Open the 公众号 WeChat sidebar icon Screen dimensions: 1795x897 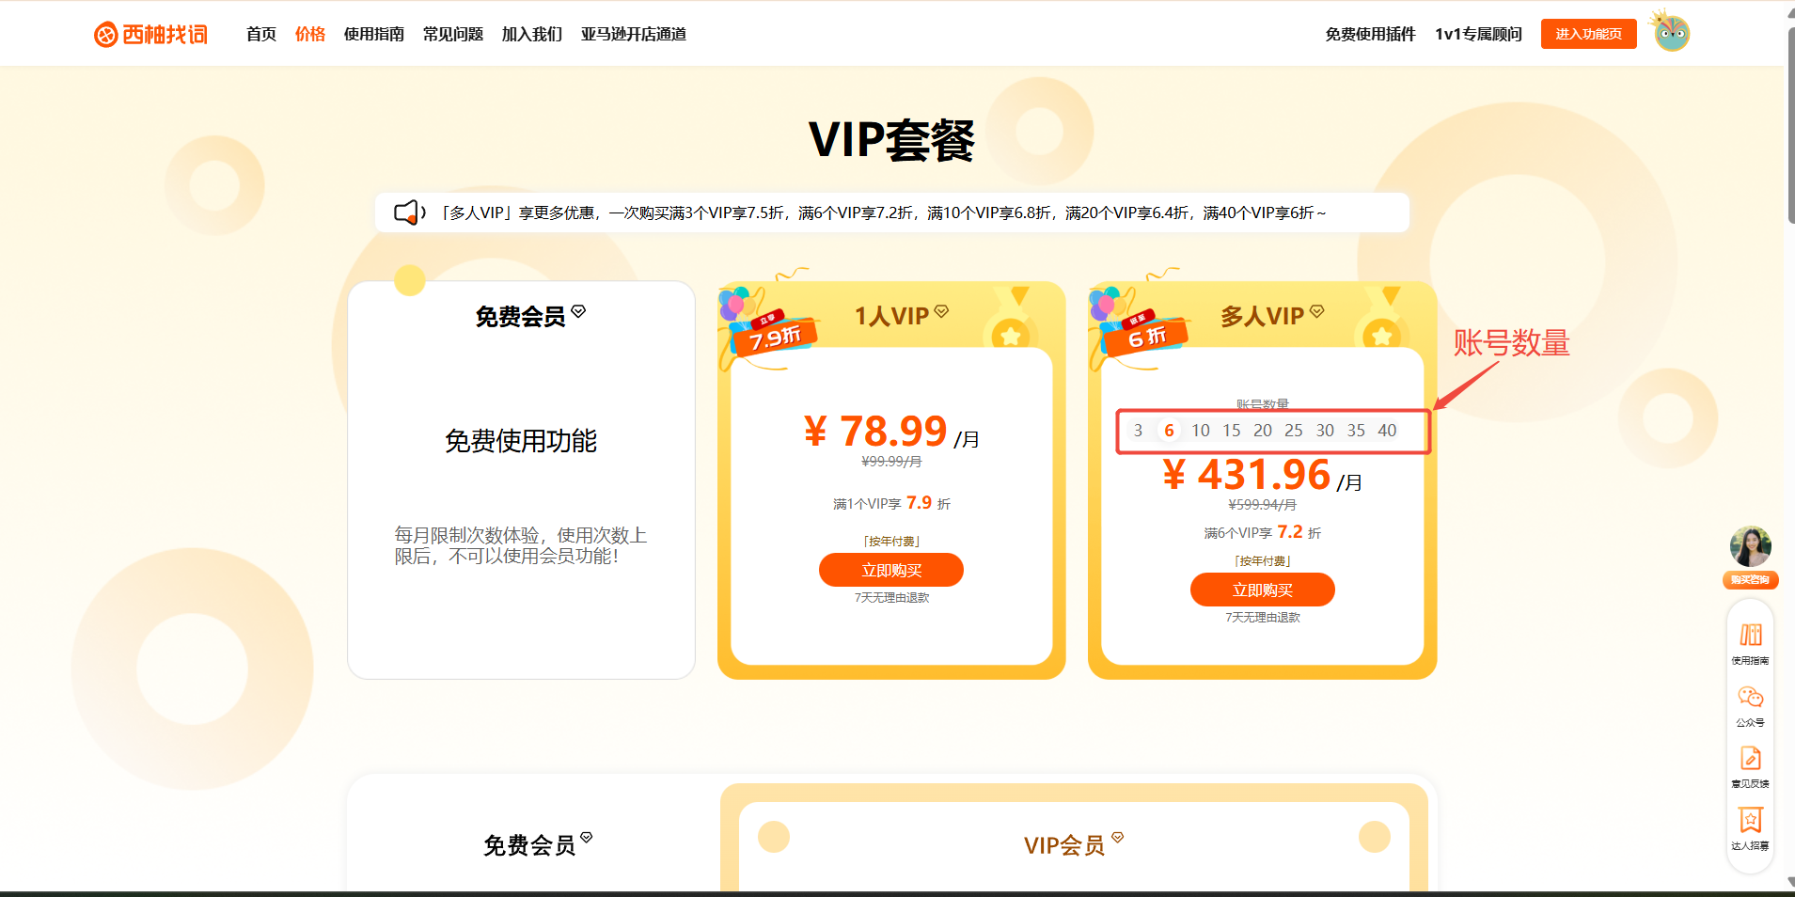pyautogui.click(x=1750, y=698)
